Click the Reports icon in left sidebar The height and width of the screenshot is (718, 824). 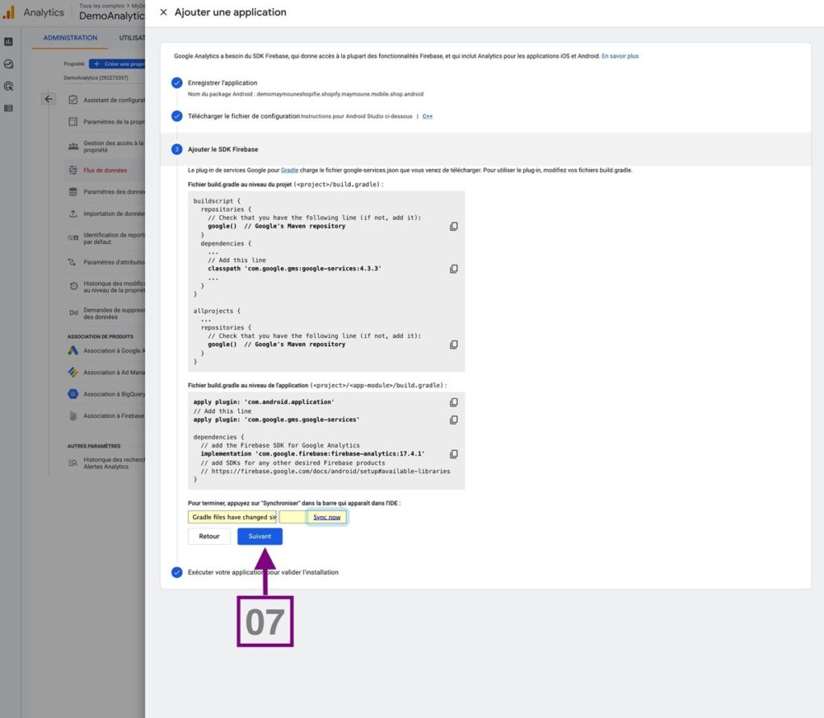pyautogui.click(x=8, y=42)
